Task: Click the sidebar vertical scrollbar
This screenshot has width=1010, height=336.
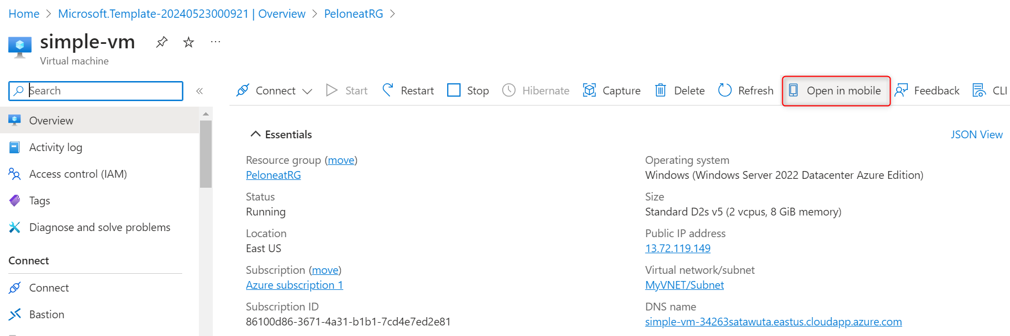Action: 206,156
